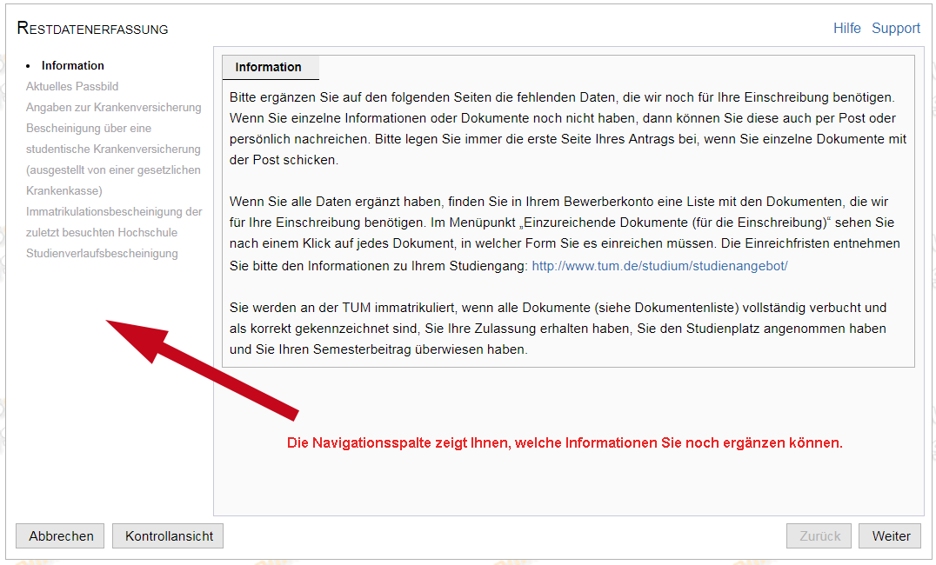Click the Information tab header
The image size is (936, 565).
[x=269, y=67]
